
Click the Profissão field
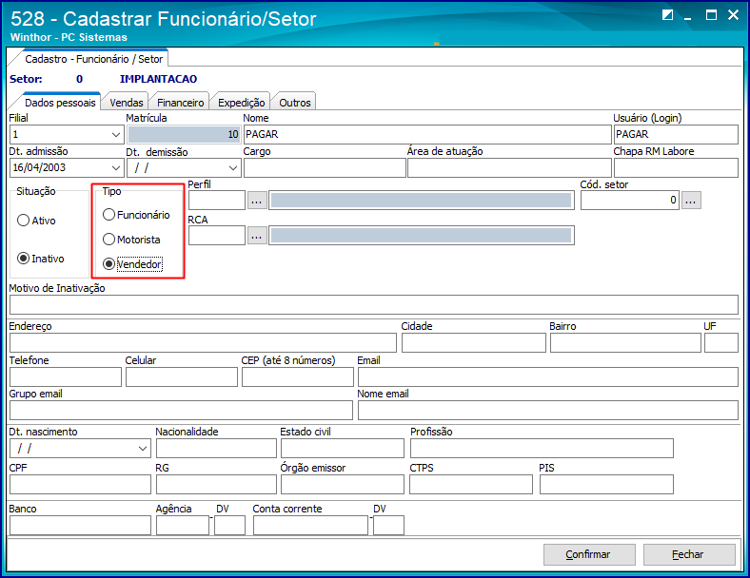point(542,449)
